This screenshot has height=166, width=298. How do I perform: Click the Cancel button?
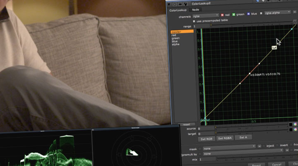click(276, 164)
